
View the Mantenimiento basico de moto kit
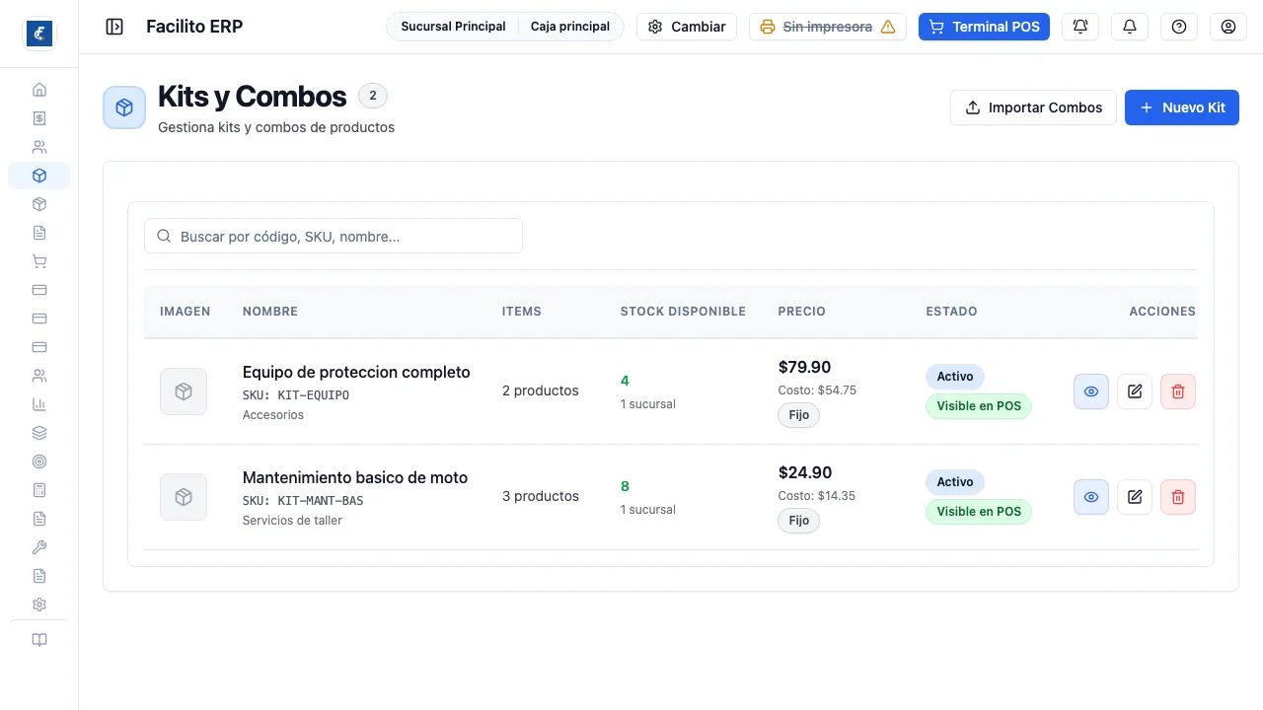(1091, 497)
